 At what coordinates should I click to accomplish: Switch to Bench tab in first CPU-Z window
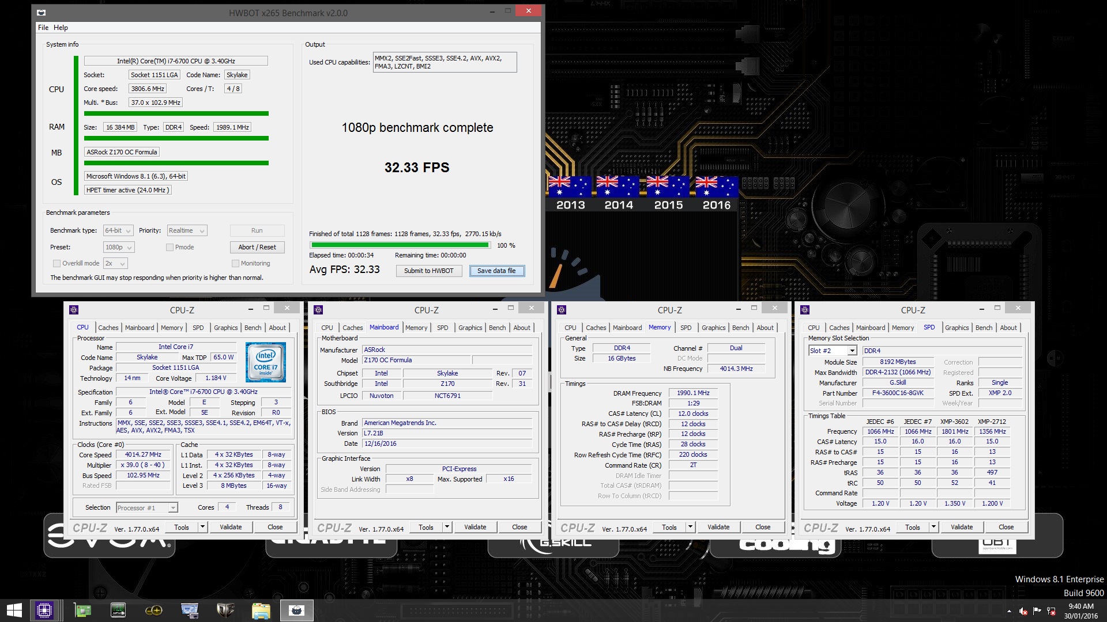point(253,328)
